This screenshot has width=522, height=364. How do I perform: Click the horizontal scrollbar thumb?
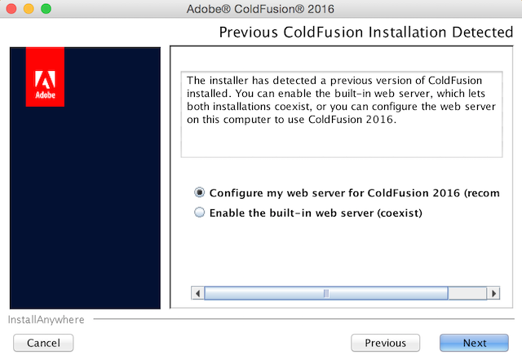tap(326, 293)
